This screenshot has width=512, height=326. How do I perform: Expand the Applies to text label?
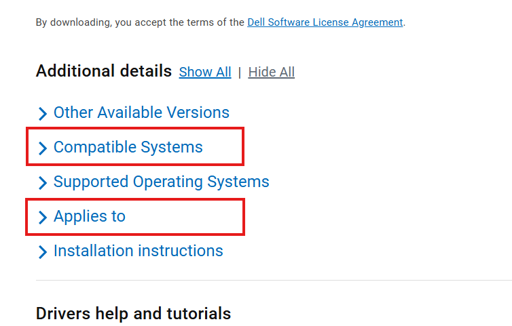90,216
